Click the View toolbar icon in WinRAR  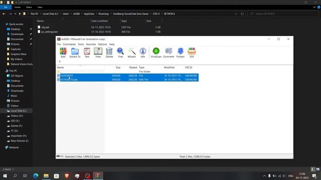(x=98, y=52)
